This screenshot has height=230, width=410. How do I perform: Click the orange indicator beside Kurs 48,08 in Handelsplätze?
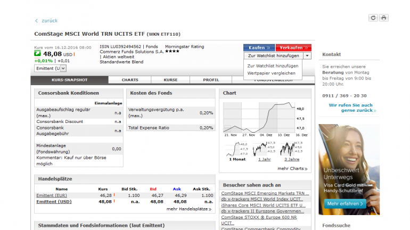pyautogui.click(x=114, y=201)
